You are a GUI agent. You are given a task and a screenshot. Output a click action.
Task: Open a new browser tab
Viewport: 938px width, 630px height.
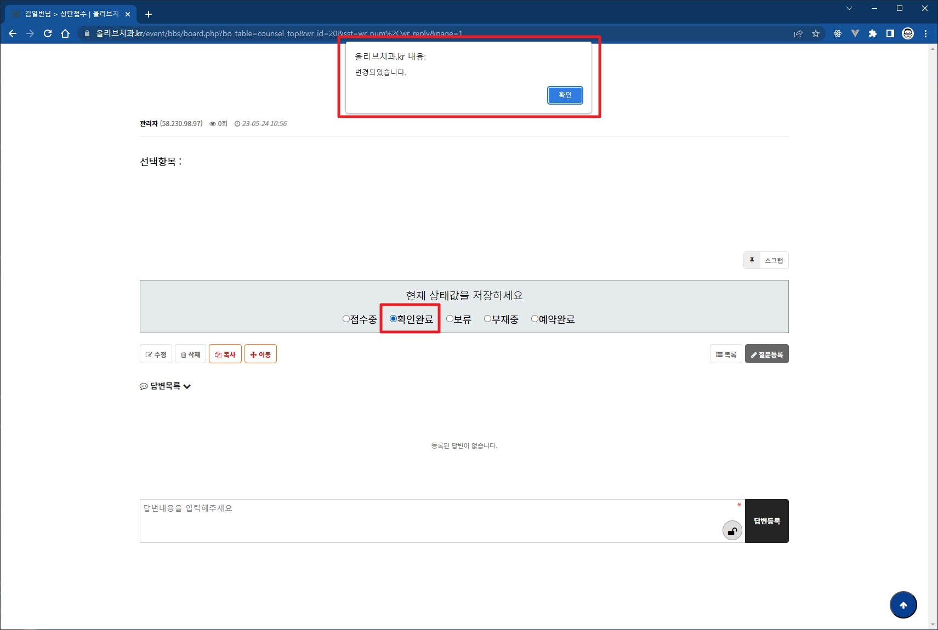tap(149, 14)
